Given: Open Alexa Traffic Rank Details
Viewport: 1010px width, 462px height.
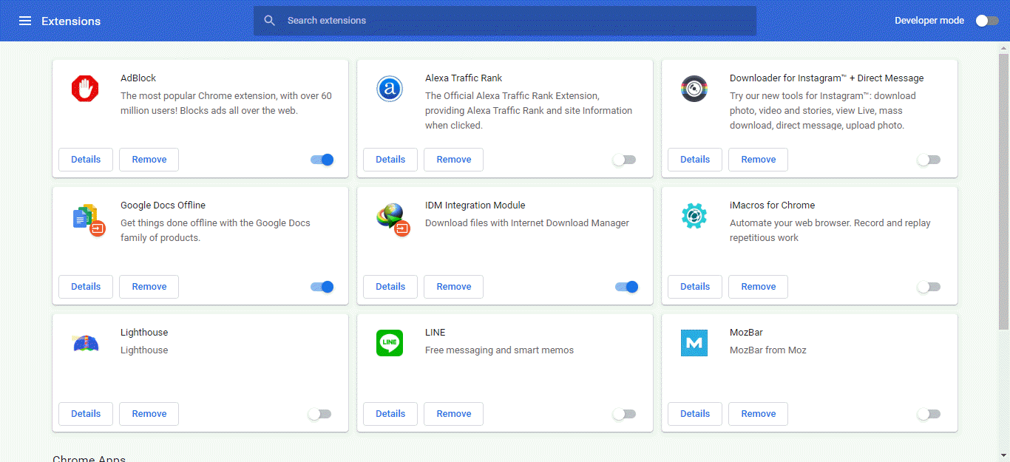Looking at the screenshot, I should tap(390, 160).
